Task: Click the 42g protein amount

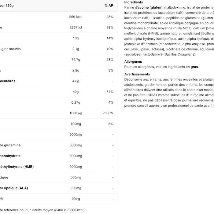Action: pos(76,92)
